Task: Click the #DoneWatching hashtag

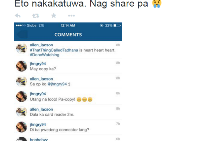Action: (x=45, y=55)
